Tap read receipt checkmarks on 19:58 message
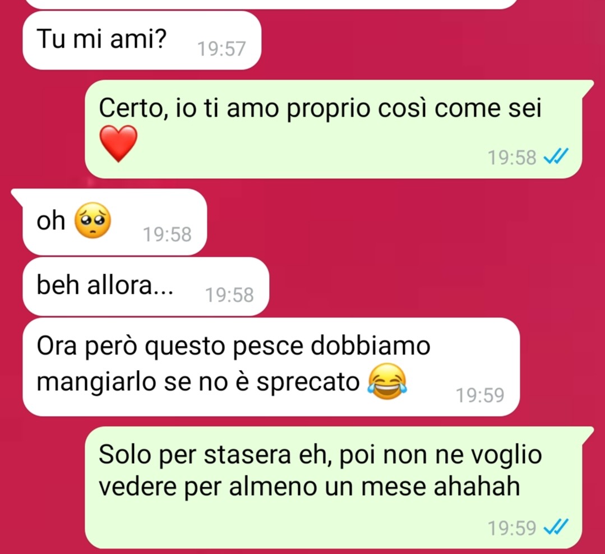This screenshot has height=554, width=605. pos(556,156)
